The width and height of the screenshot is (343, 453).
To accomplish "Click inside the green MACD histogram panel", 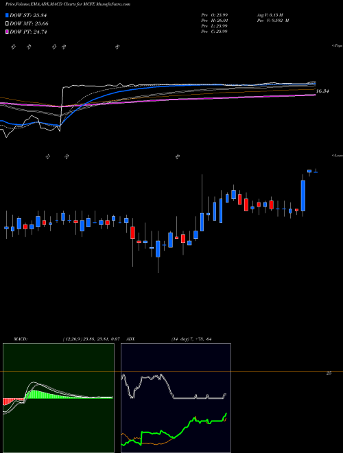I will (x=58, y=398).
